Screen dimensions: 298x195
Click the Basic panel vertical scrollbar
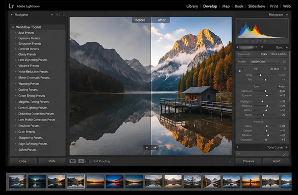point(290,85)
